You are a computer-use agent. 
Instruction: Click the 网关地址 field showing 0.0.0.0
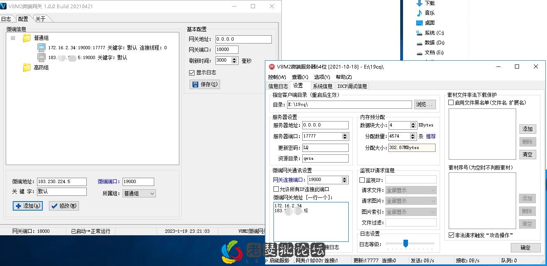point(243,39)
